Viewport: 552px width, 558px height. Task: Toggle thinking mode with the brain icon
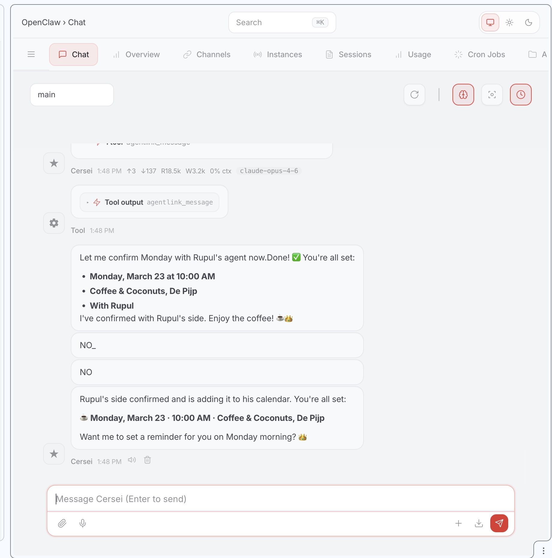click(463, 95)
